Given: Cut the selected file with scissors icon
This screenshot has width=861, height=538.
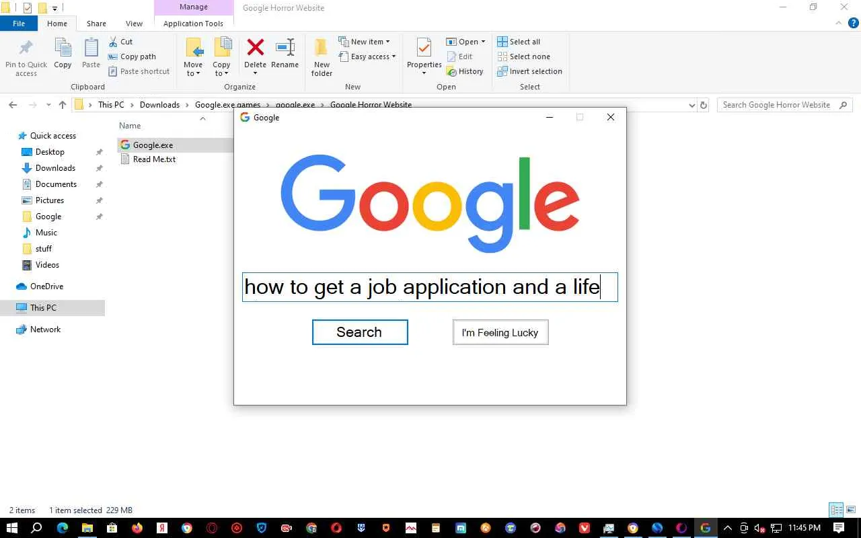Looking at the screenshot, I should [121, 42].
